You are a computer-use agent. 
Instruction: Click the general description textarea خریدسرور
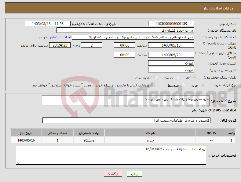pos(126,101)
